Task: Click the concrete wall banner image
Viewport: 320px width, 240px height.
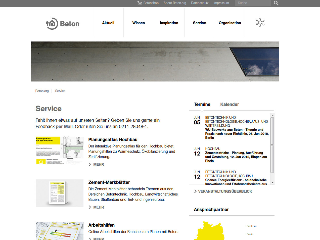Action: (x=155, y=61)
